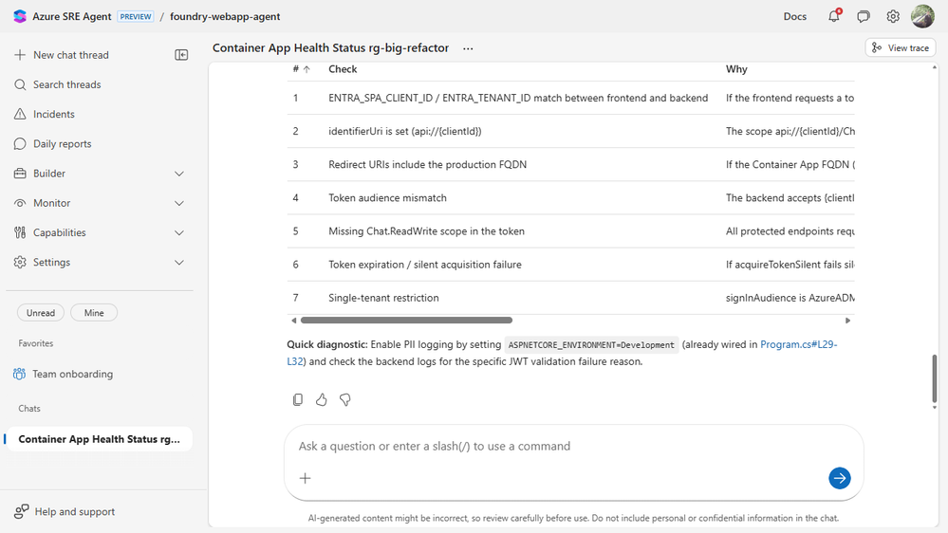Viewport: 948px width, 533px height.
Task: Sort the table by the # column arrow
Action: pyautogui.click(x=307, y=69)
